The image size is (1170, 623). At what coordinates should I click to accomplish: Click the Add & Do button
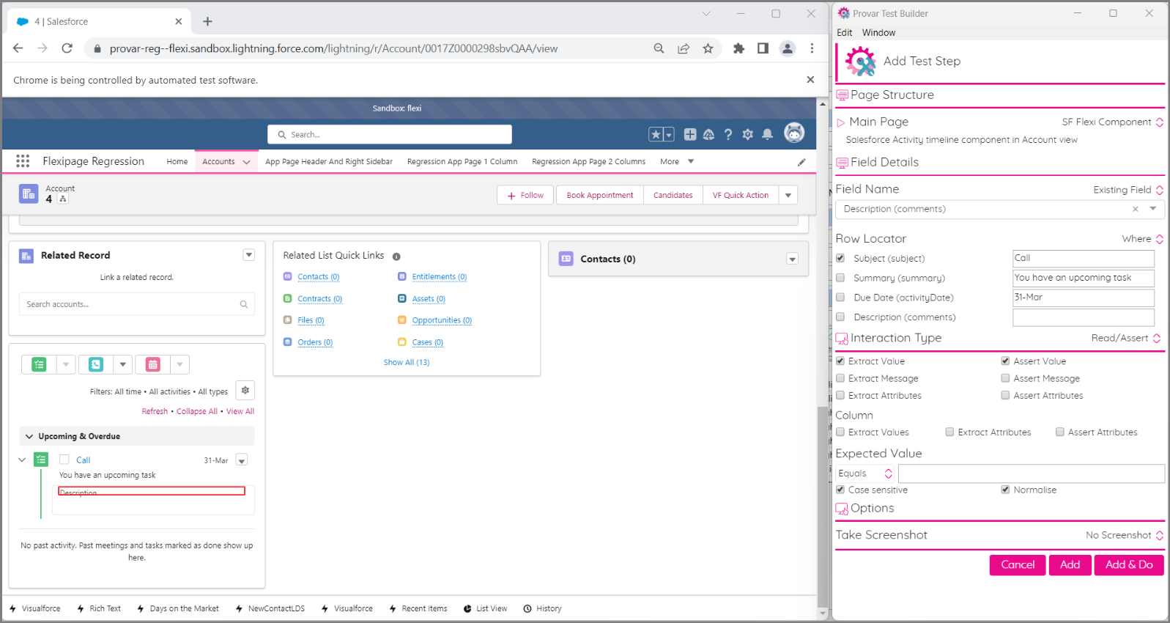tap(1129, 564)
